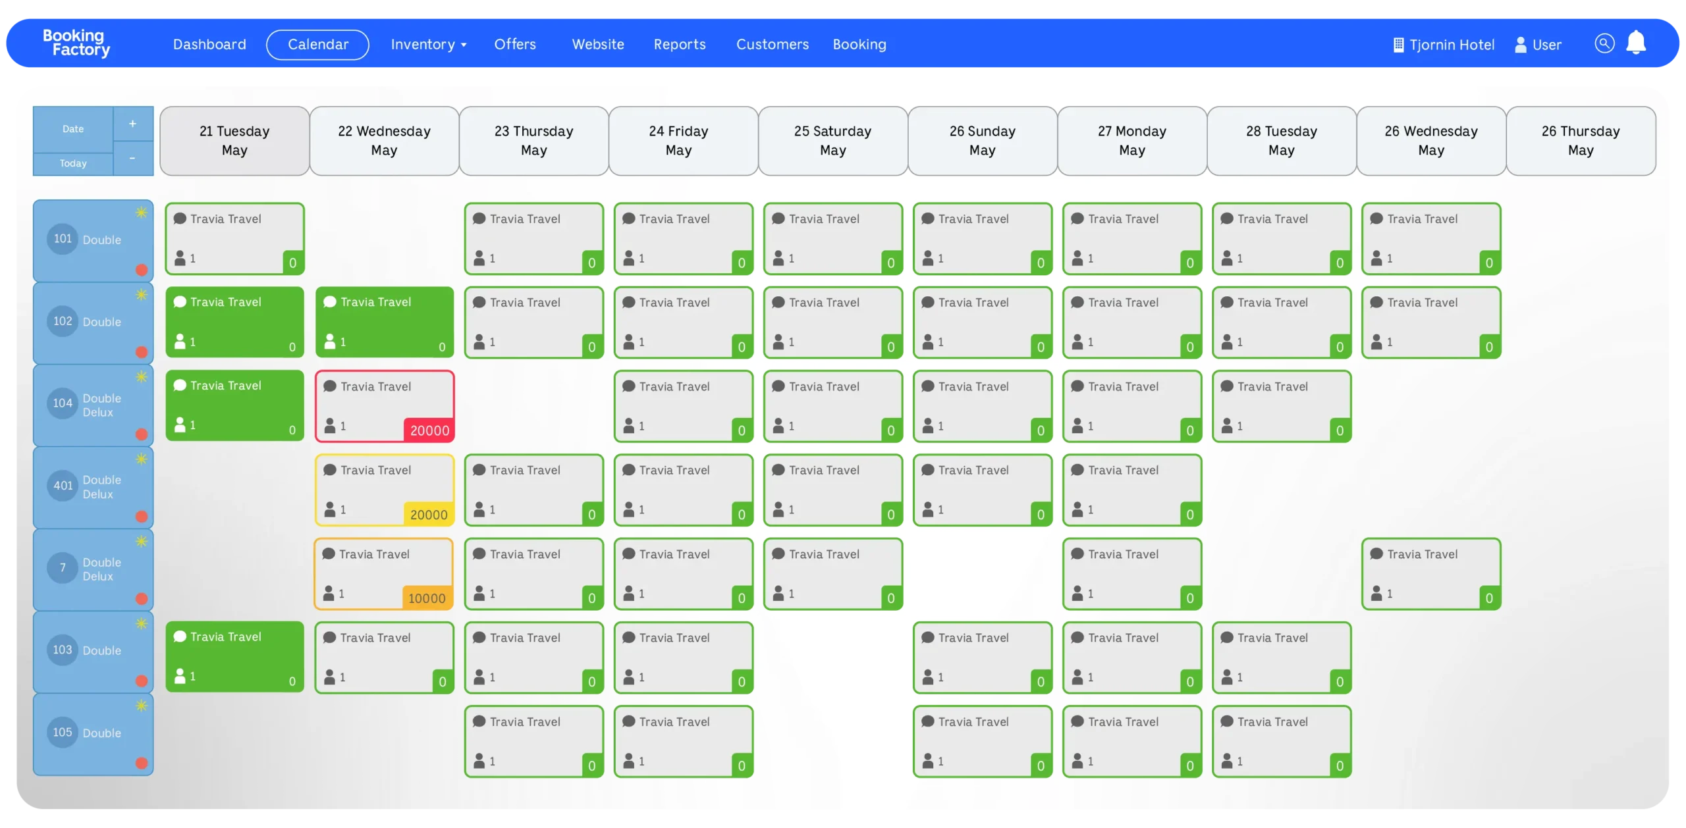Click chat bubble on room 104 Wednesday 22 booking
This screenshot has width=1686, height=828.
coord(330,386)
